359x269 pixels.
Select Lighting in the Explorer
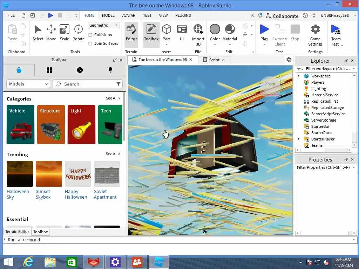tap(318, 89)
